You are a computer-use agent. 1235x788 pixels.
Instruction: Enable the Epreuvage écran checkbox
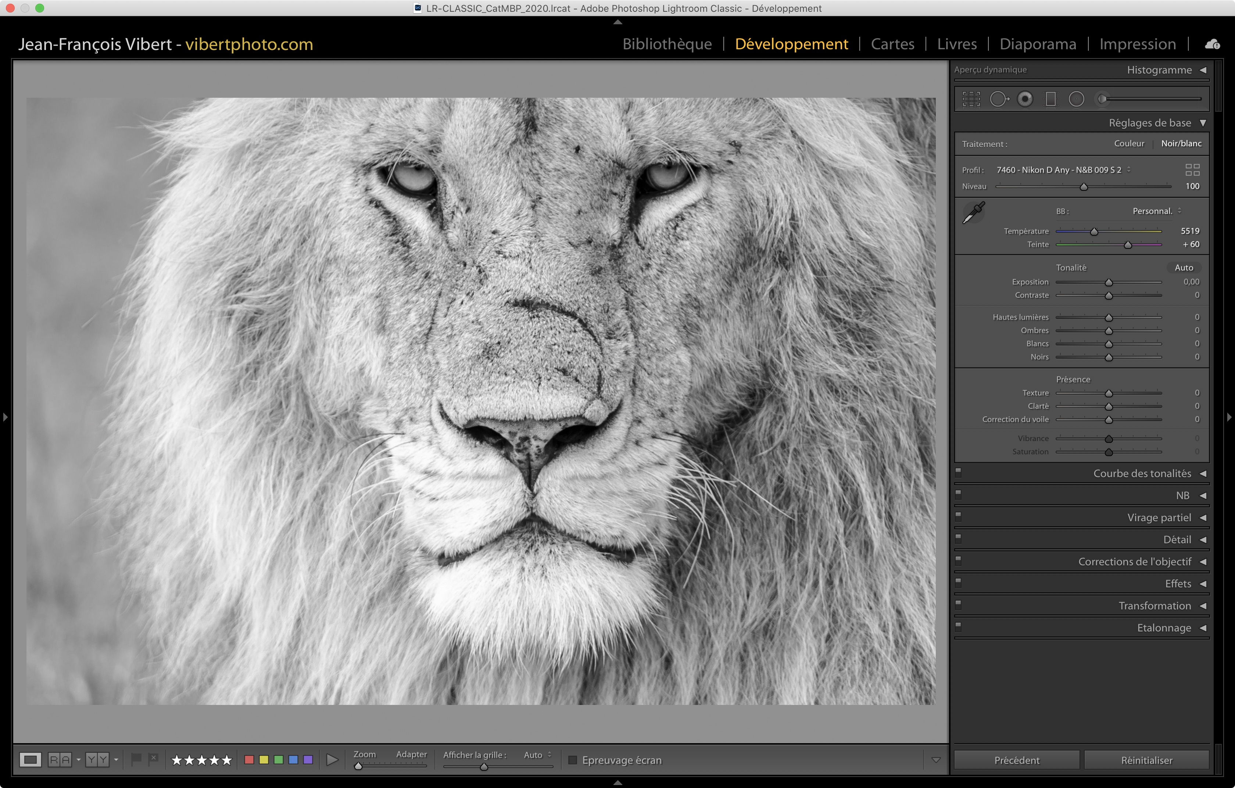click(573, 760)
